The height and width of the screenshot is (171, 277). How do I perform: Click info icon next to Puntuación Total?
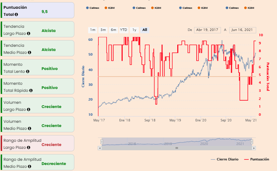tap(16, 14)
